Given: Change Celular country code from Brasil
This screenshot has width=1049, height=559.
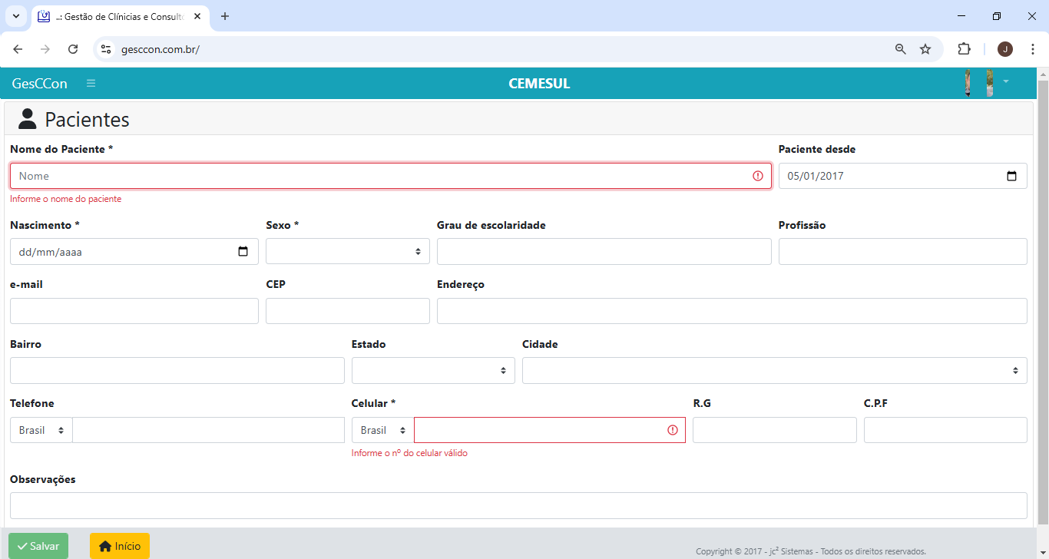Looking at the screenshot, I should (382, 430).
